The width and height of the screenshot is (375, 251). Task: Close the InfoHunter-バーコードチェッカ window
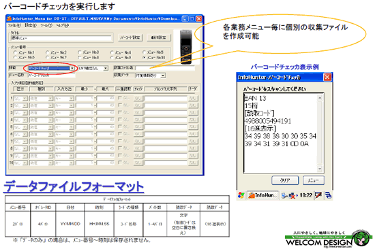[327, 77]
